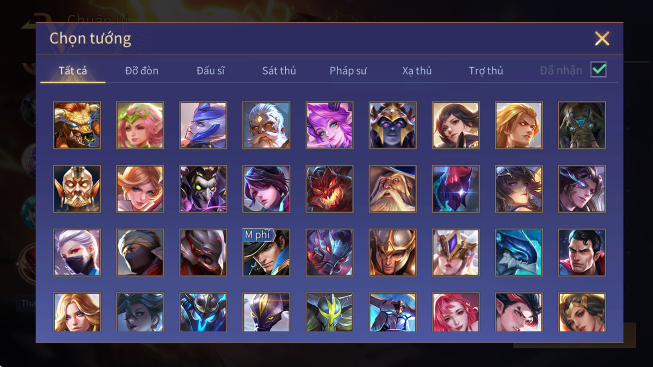
Task: Toggle the Đã nhận checkbox
Action: 599,70
